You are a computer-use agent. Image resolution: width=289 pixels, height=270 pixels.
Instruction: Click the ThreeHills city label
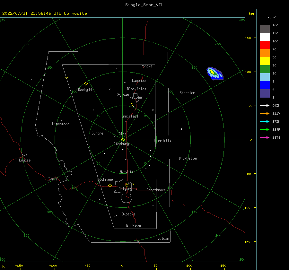coord(162,140)
